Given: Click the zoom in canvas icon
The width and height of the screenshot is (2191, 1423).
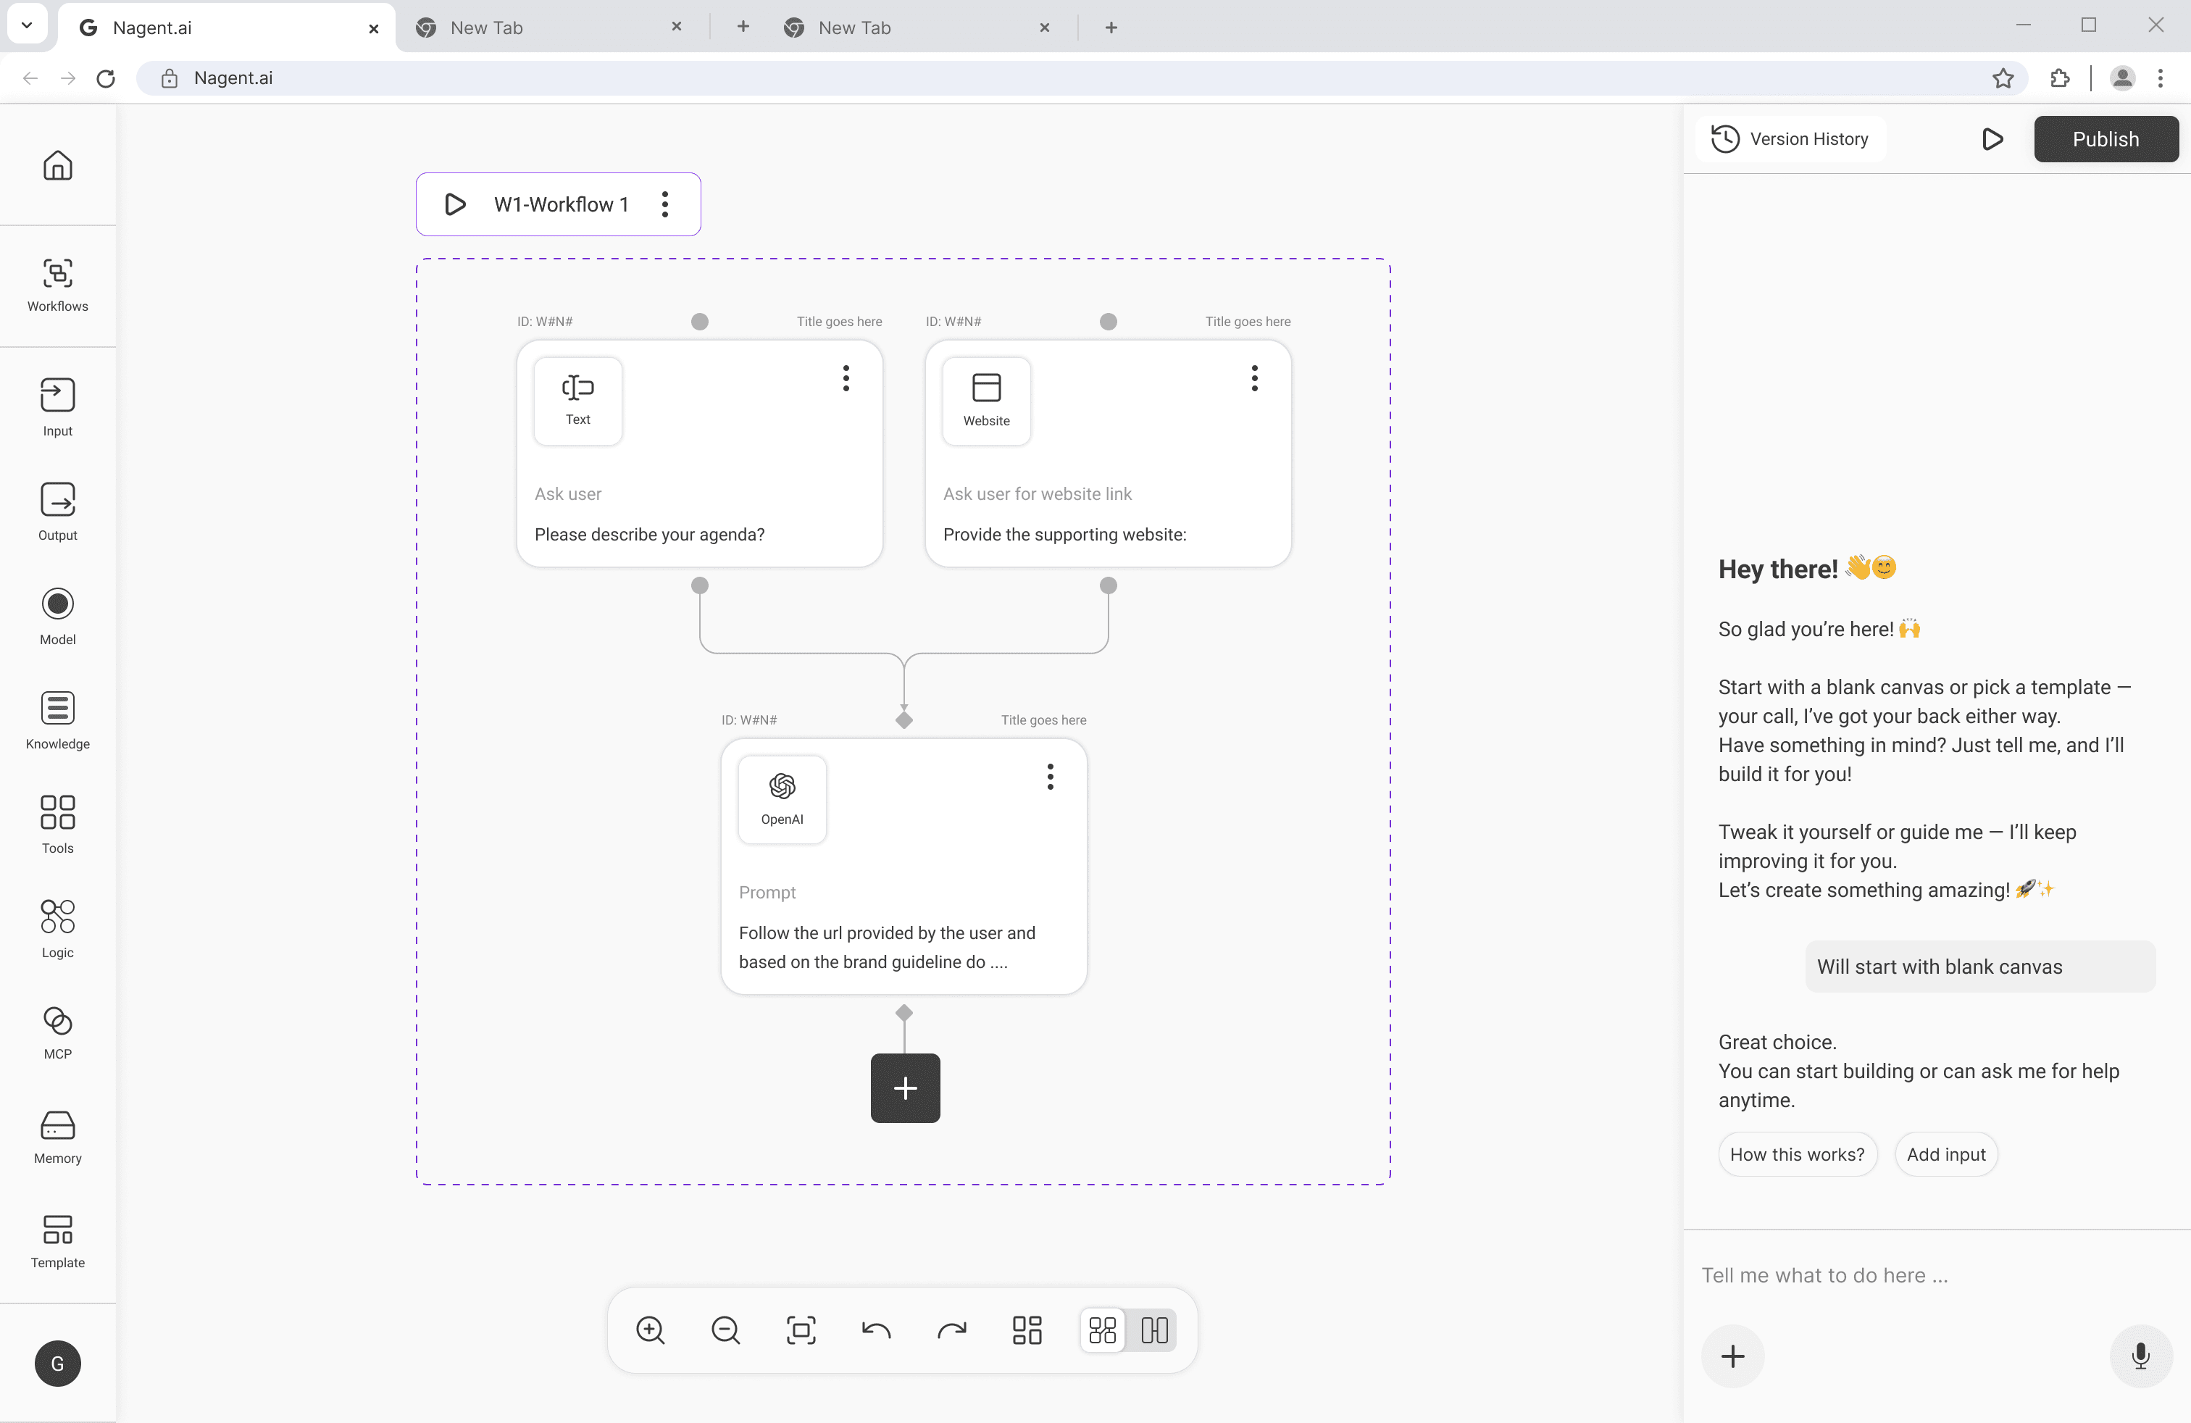Looking at the screenshot, I should point(650,1329).
